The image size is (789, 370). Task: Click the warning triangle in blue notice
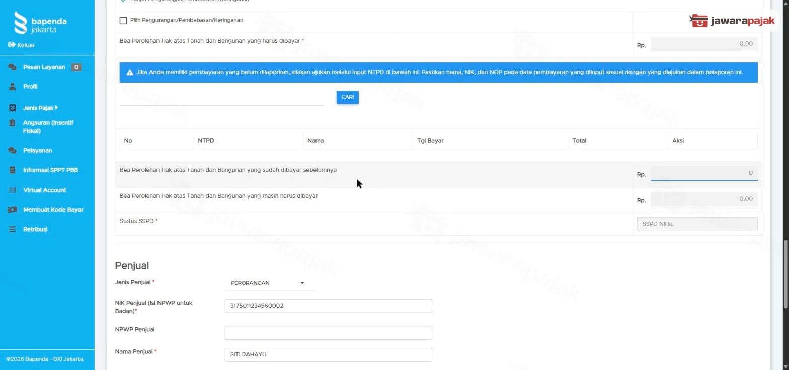tap(129, 72)
